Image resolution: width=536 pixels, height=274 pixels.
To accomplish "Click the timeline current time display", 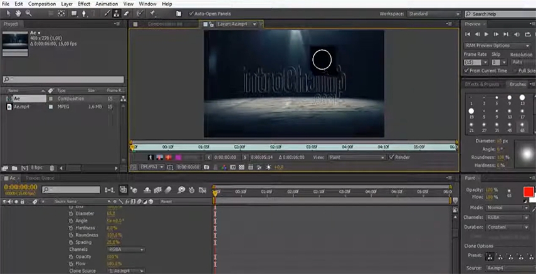I will (21, 187).
